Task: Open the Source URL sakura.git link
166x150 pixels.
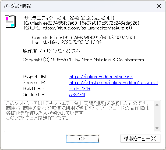Action: pos(114,83)
